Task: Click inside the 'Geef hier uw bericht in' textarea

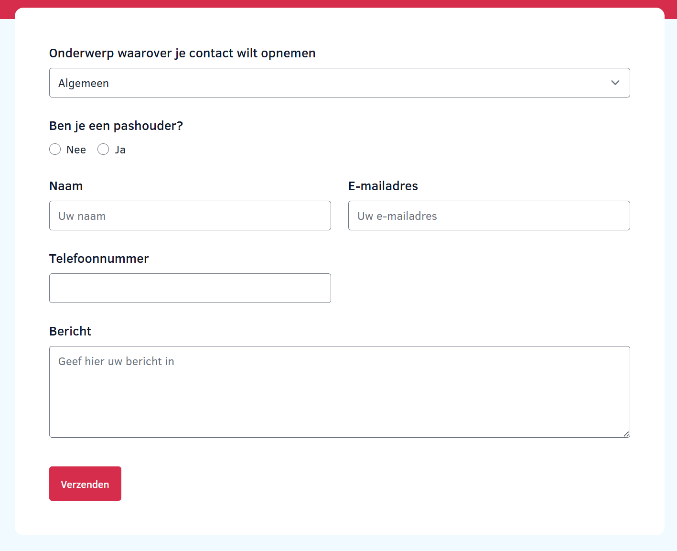Action: (339, 392)
